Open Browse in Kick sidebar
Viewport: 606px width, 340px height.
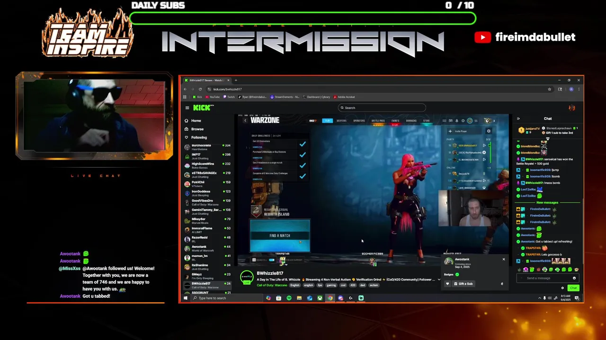pos(197,129)
